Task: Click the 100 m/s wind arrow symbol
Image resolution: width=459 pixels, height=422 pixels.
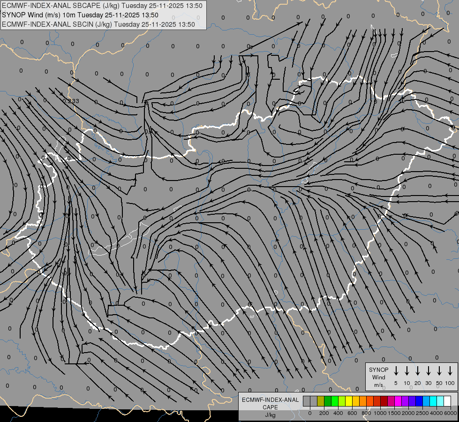Action: (x=450, y=371)
